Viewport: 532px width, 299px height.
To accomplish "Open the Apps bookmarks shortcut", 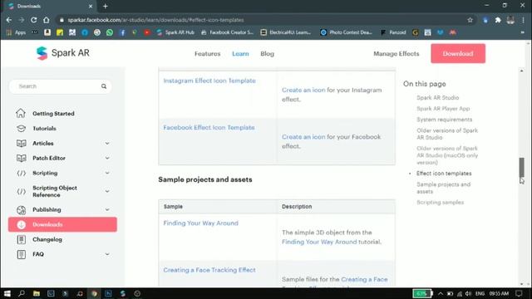I will [x=16, y=32].
